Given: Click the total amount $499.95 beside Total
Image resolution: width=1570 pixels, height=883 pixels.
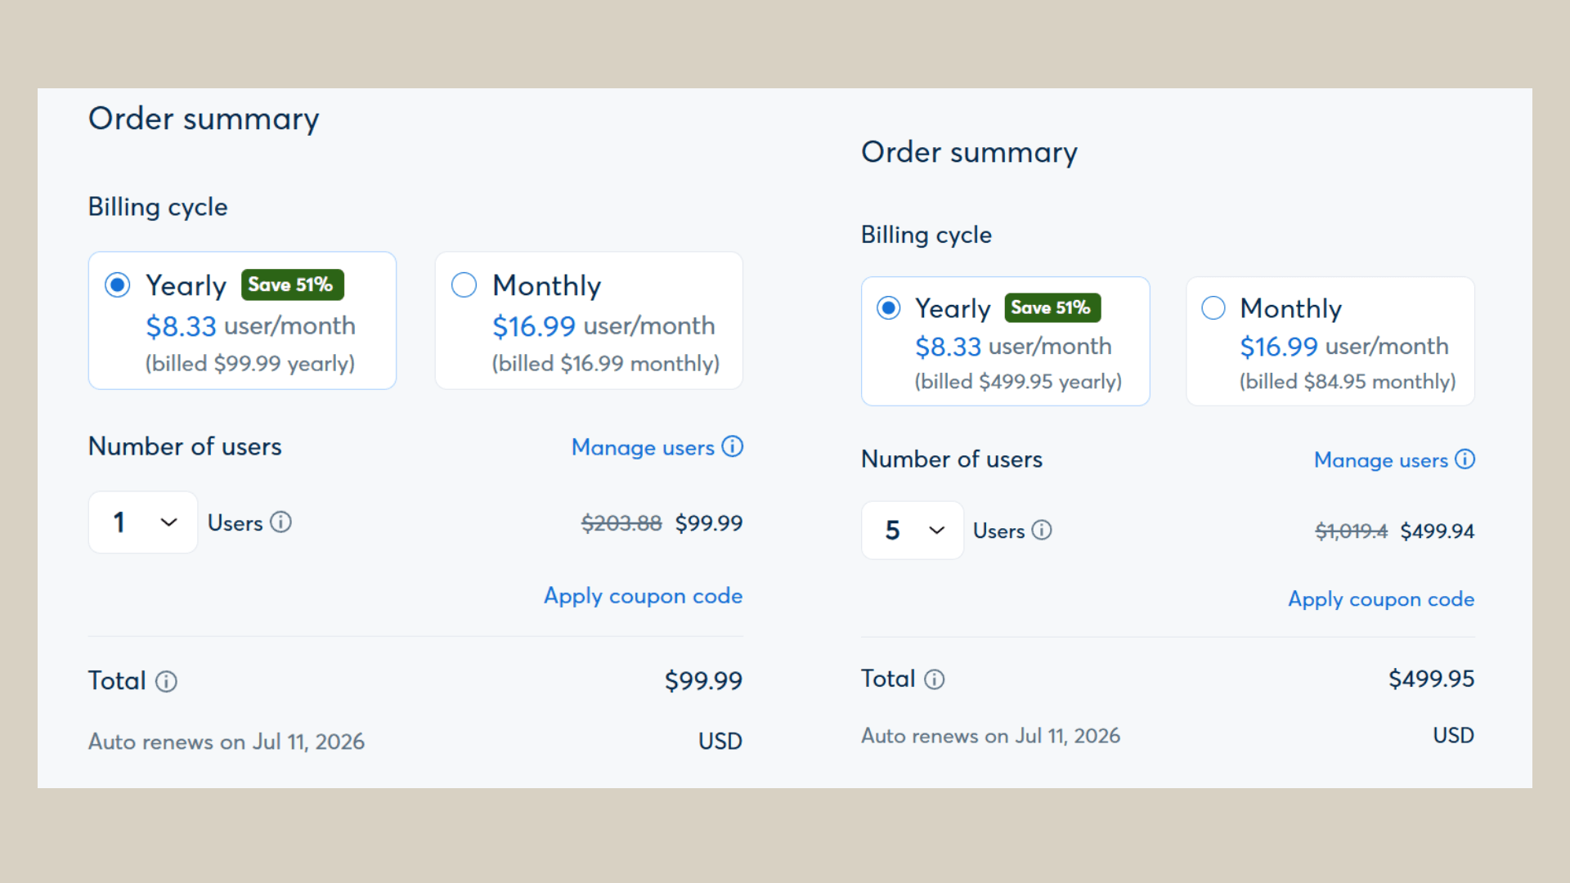Looking at the screenshot, I should coord(1431,679).
